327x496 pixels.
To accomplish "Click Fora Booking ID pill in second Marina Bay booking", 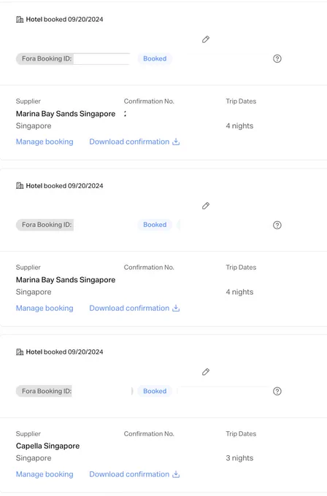I will tap(45, 225).
